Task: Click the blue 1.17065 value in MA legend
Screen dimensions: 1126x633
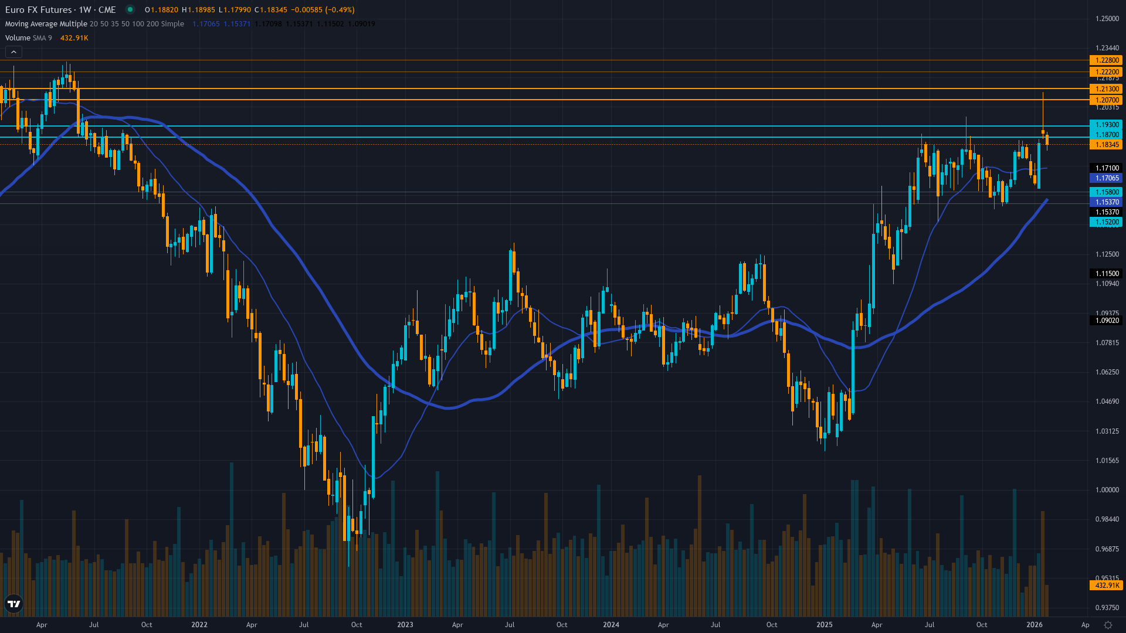Action: coord(206,24)
